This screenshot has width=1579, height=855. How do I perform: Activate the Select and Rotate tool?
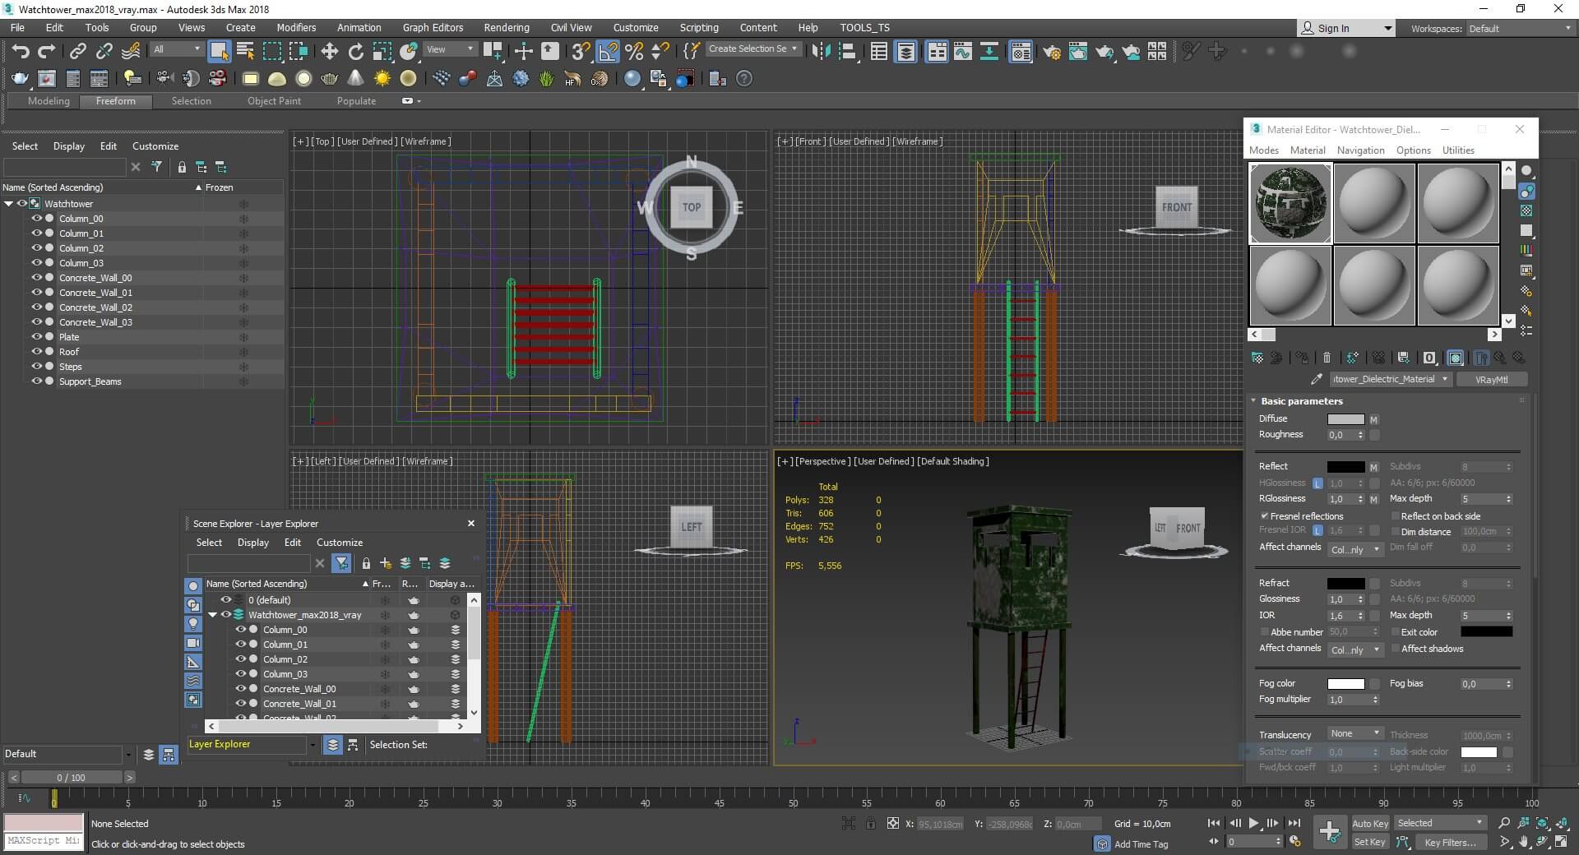(355, 51)
